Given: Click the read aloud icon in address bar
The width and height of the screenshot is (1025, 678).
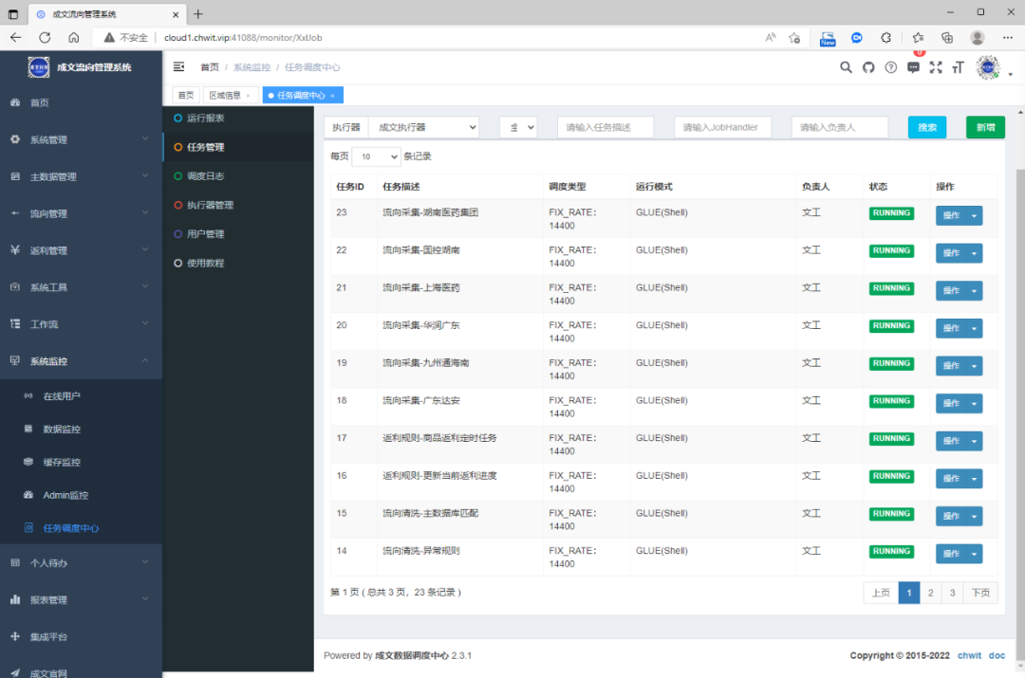Looking at the screenshot, I should (x=771, y=38).
